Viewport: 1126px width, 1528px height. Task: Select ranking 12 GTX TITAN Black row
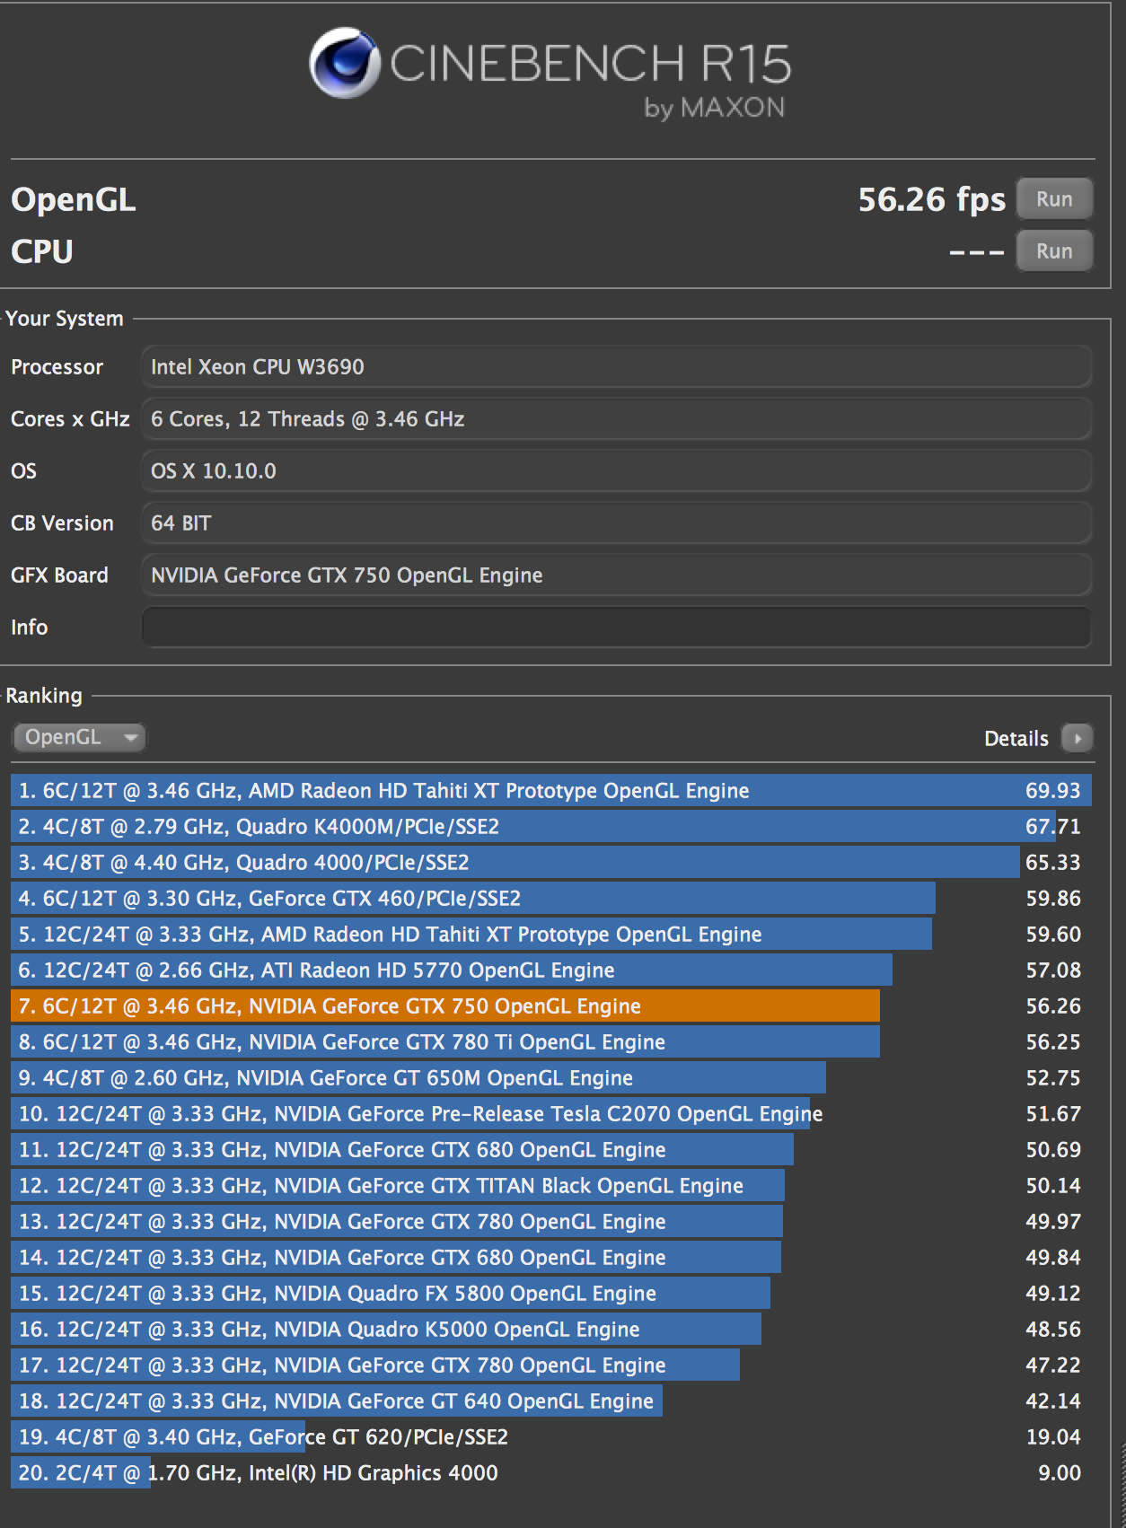click(551, 1185)
